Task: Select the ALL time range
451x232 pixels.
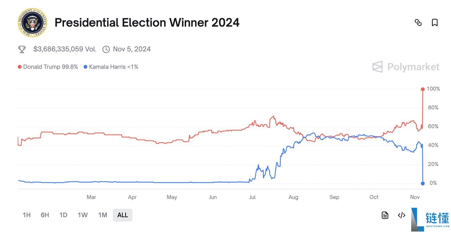Action: pos(123,215)
